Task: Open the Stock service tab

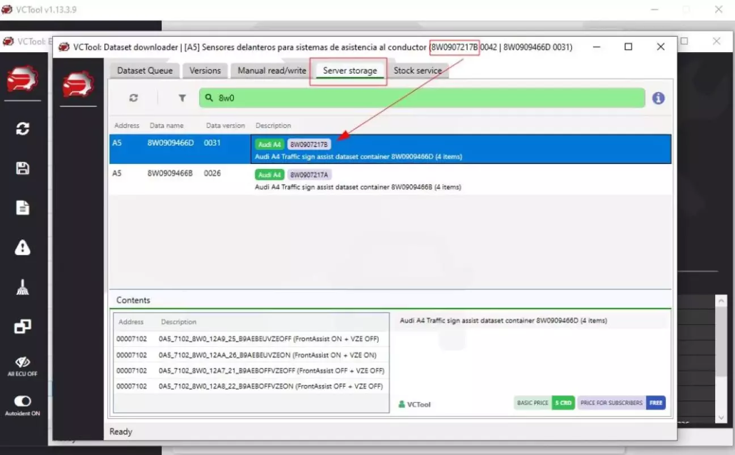Action: click(x=417, y=70)
